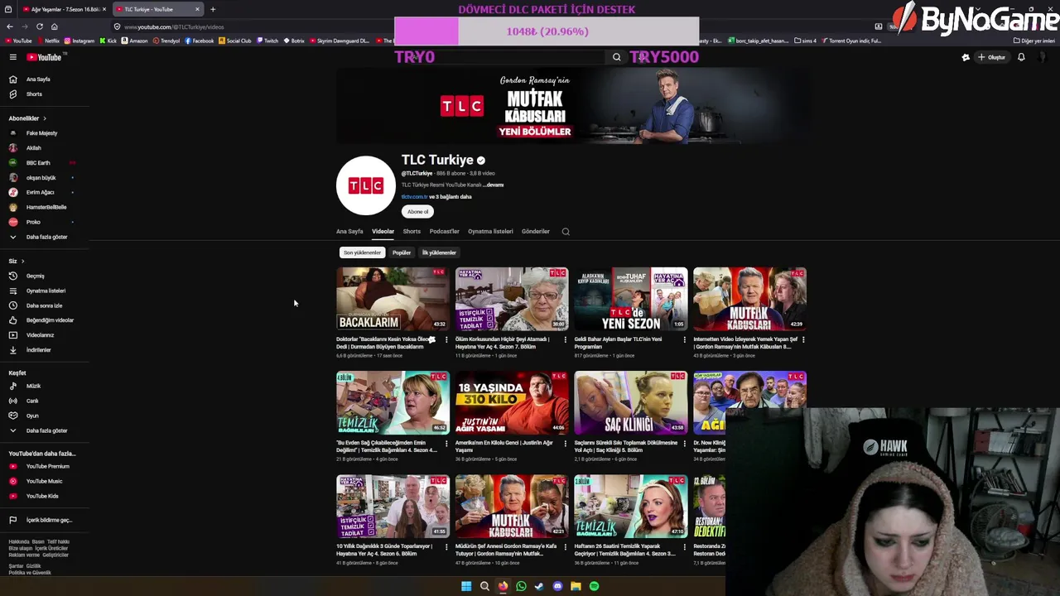Open Canlı under Keşfet
This screenshot has height=596, width=1060.
[32, 401]
